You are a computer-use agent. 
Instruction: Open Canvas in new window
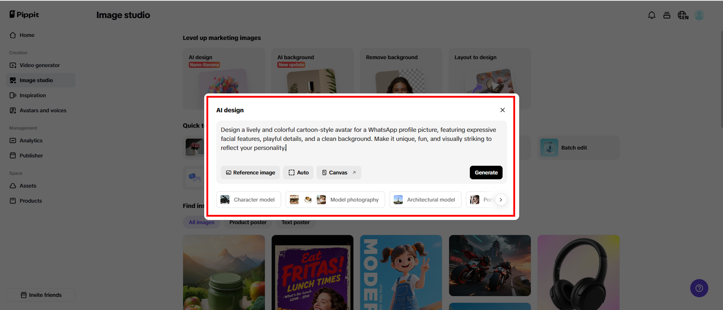pos(339,173)
